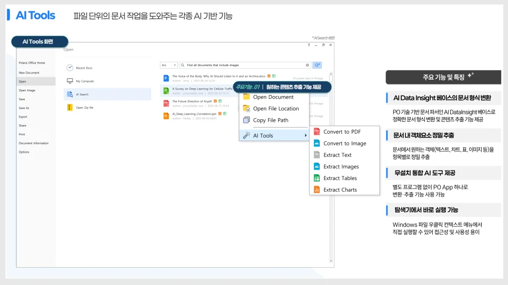Select Extract Charts submenu item
This screenshot has height=285, width=508.
(344, 190)
